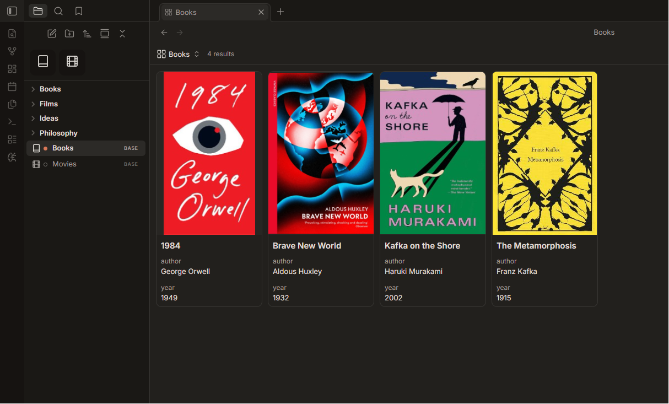Click year value "1949"
The width and height of the screenshot is (669, 404).
click(169, 298)
